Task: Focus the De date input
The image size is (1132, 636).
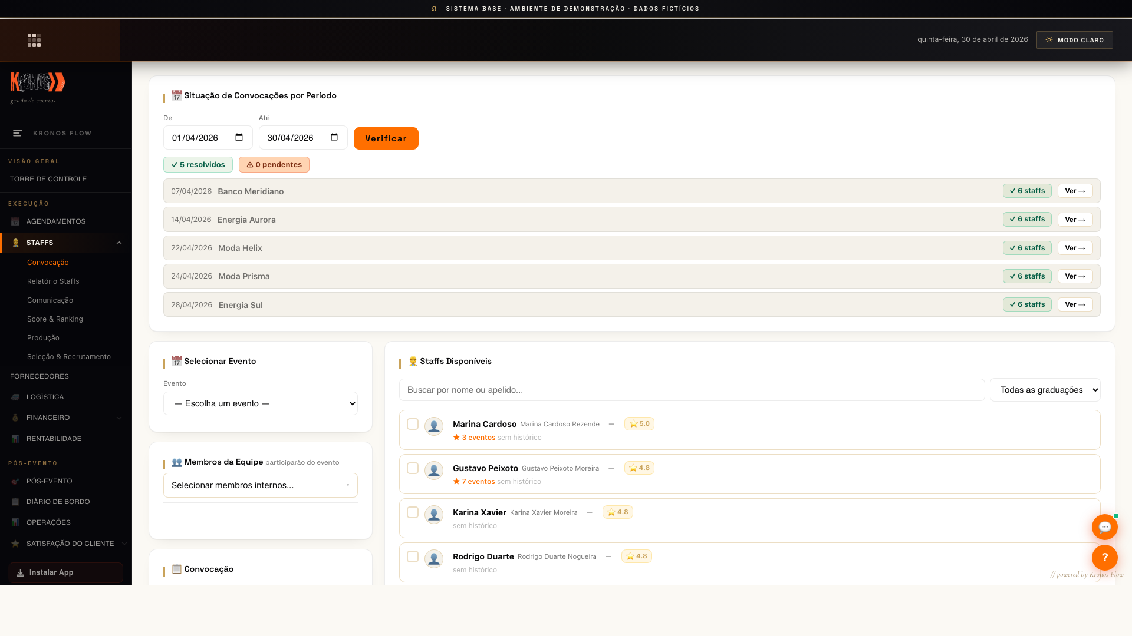Action: [208, 138]
